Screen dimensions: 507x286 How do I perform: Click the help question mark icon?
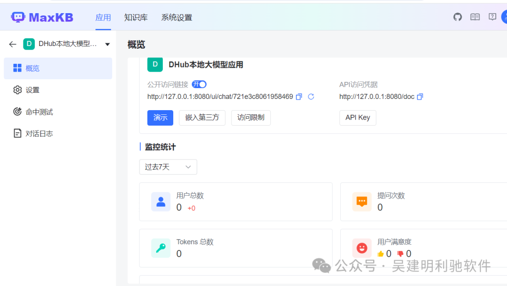coord(492,17)
